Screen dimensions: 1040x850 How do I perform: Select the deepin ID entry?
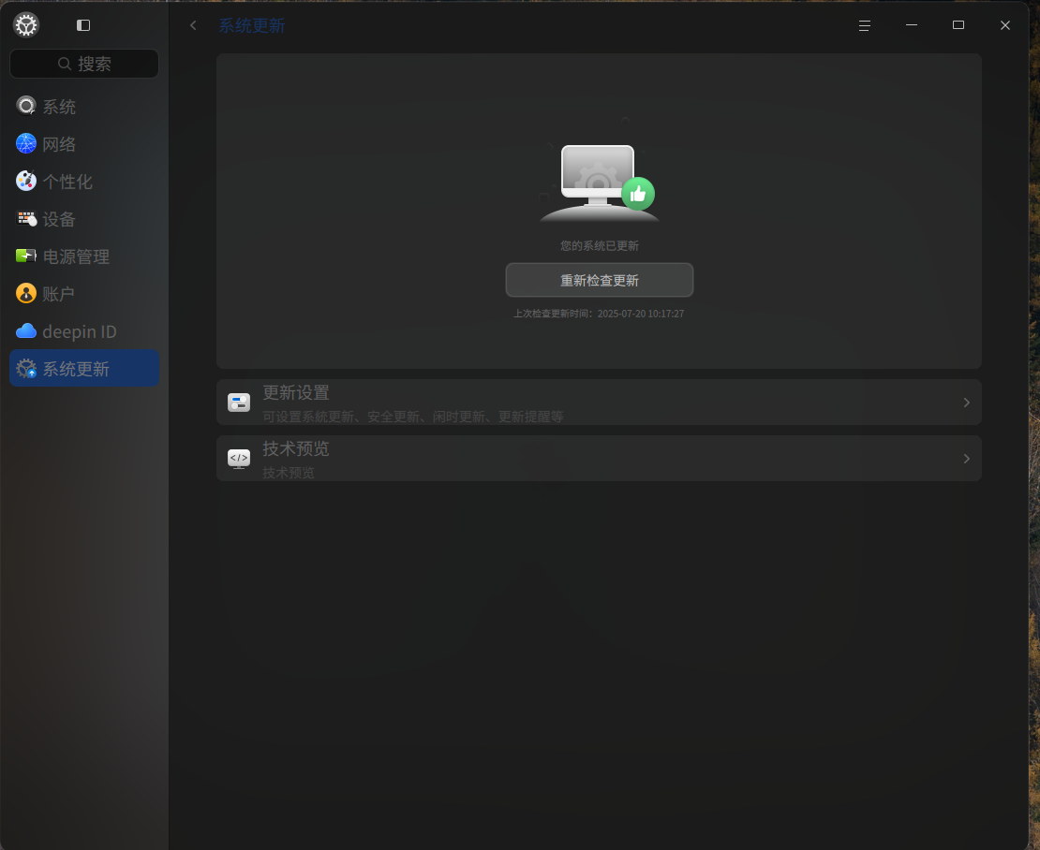[84, 331]
